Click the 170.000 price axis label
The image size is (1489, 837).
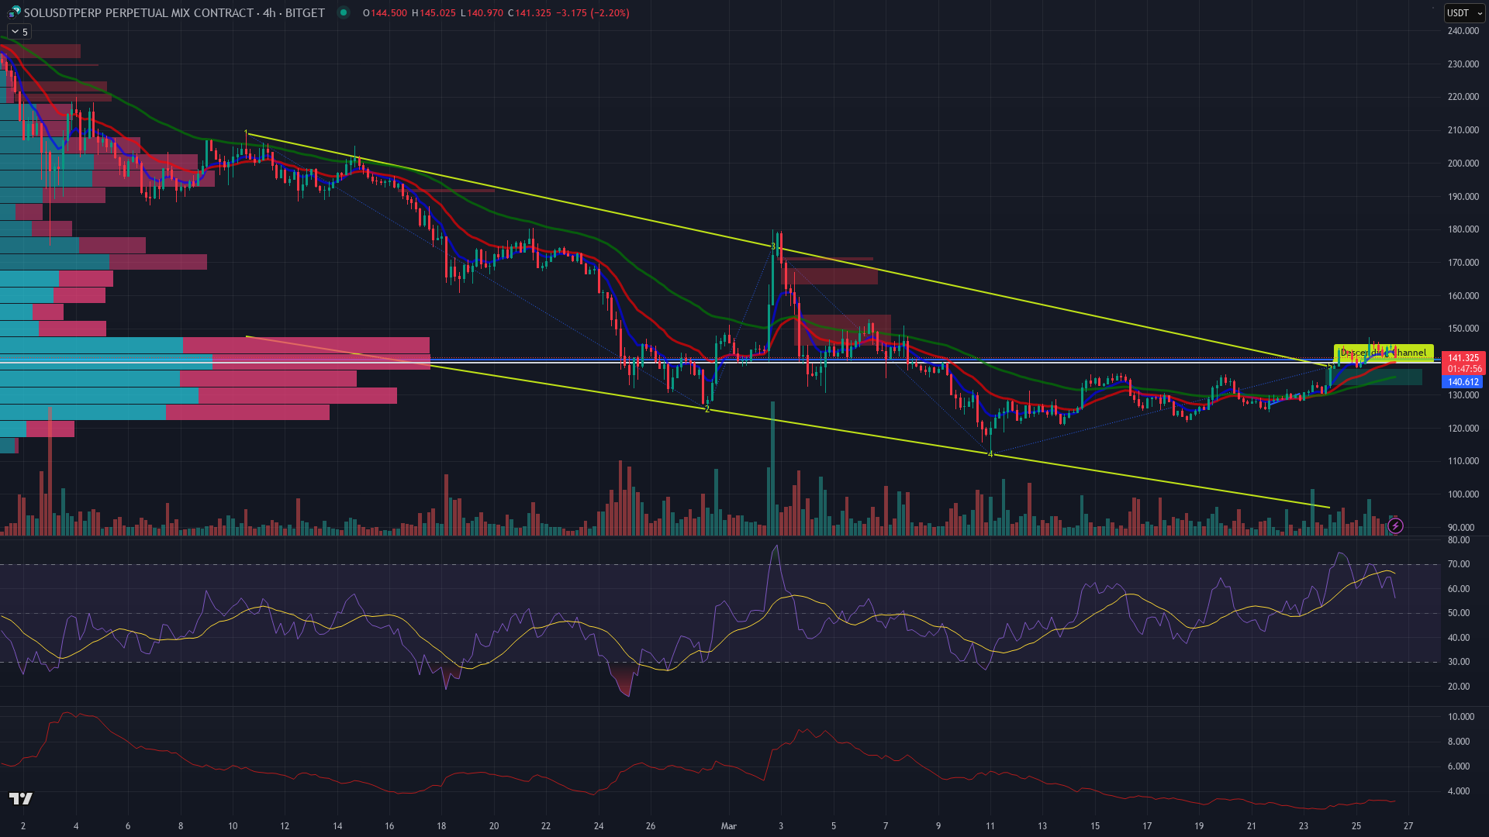point(1463,263)
